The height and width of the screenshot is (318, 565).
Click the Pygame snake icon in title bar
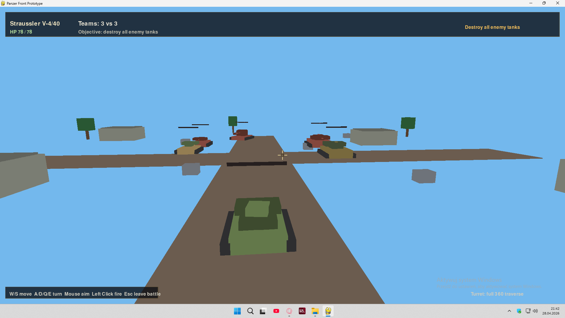(3, 3)
